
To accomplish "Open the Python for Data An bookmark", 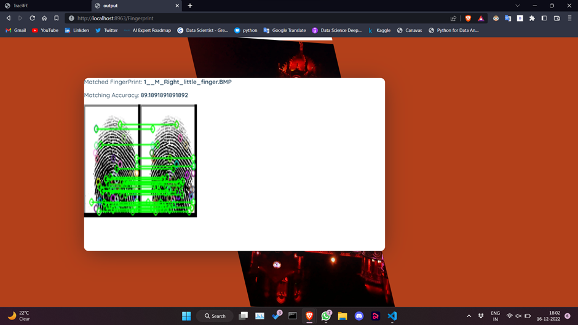I will coord(453,30).
